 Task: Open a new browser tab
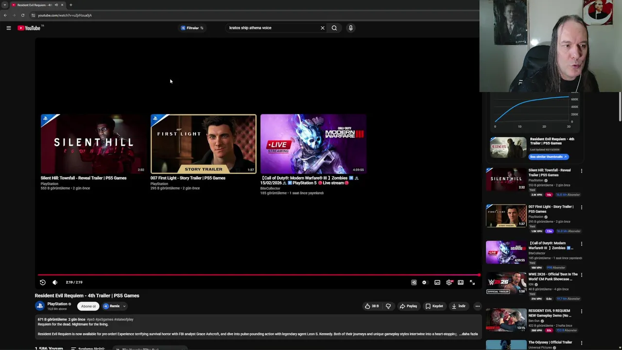[70, 5]
